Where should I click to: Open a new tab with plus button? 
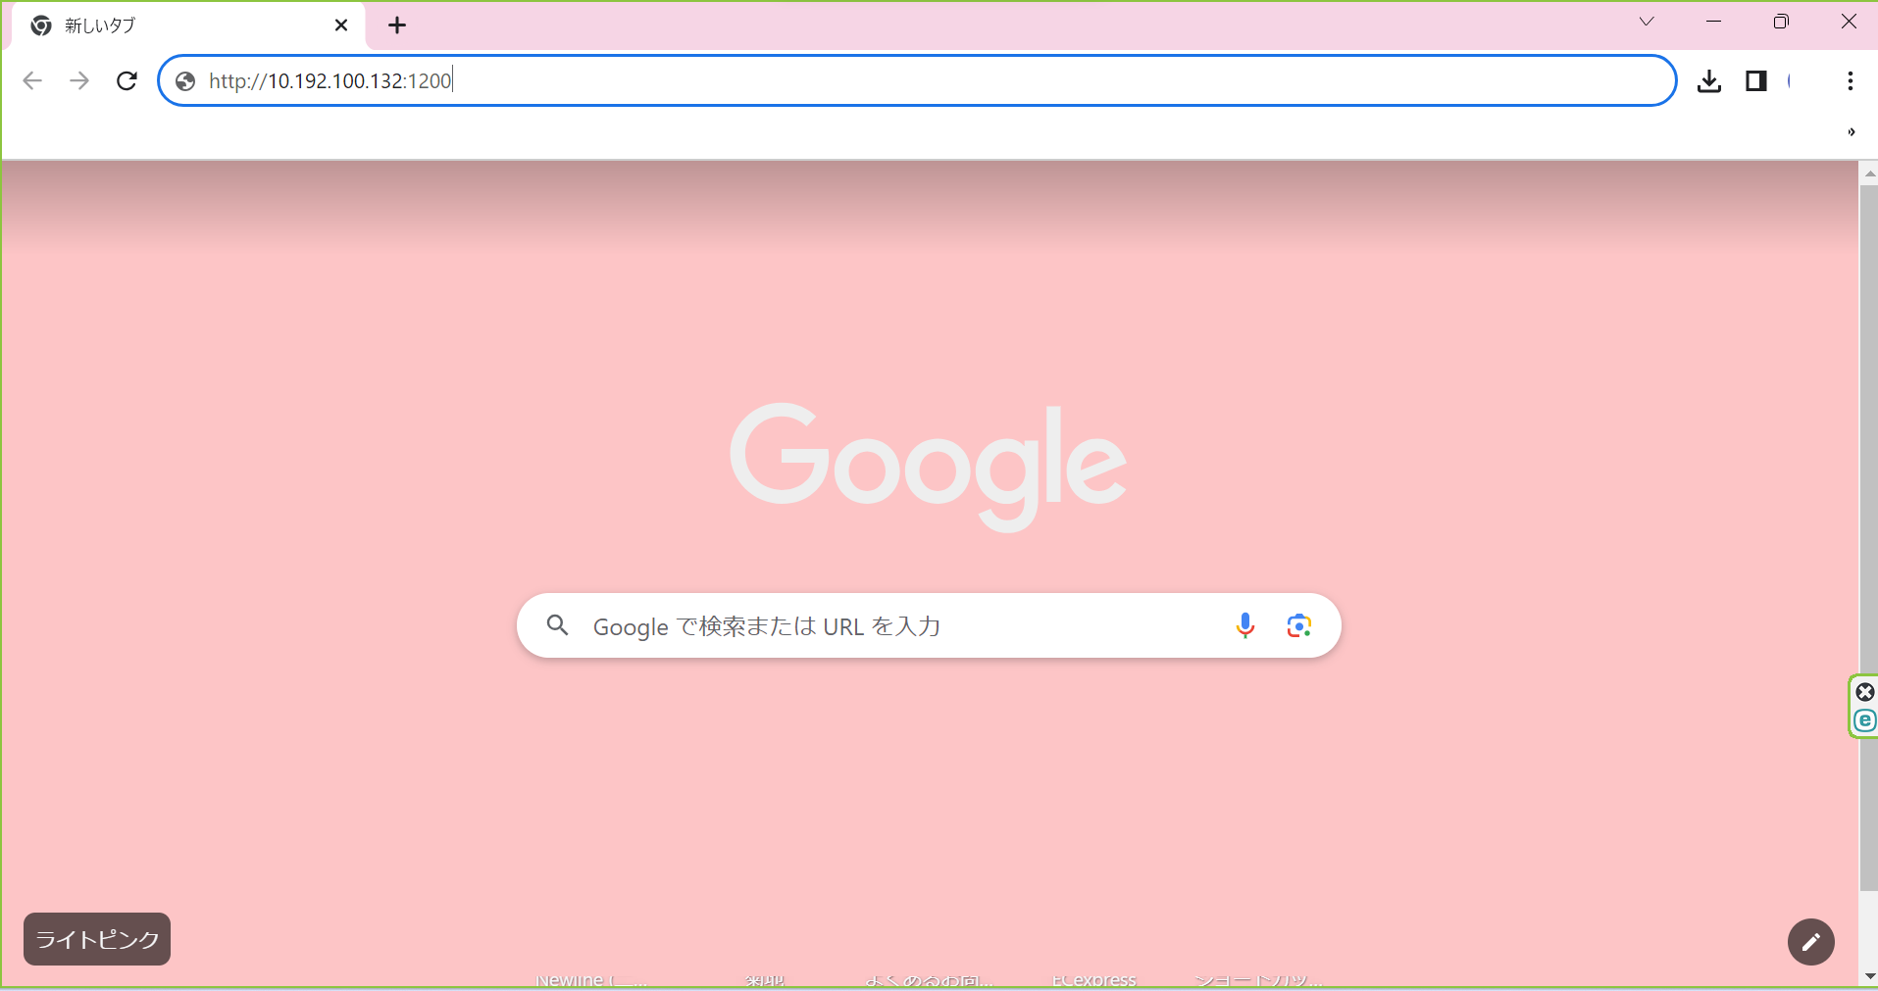pos(397,25)
